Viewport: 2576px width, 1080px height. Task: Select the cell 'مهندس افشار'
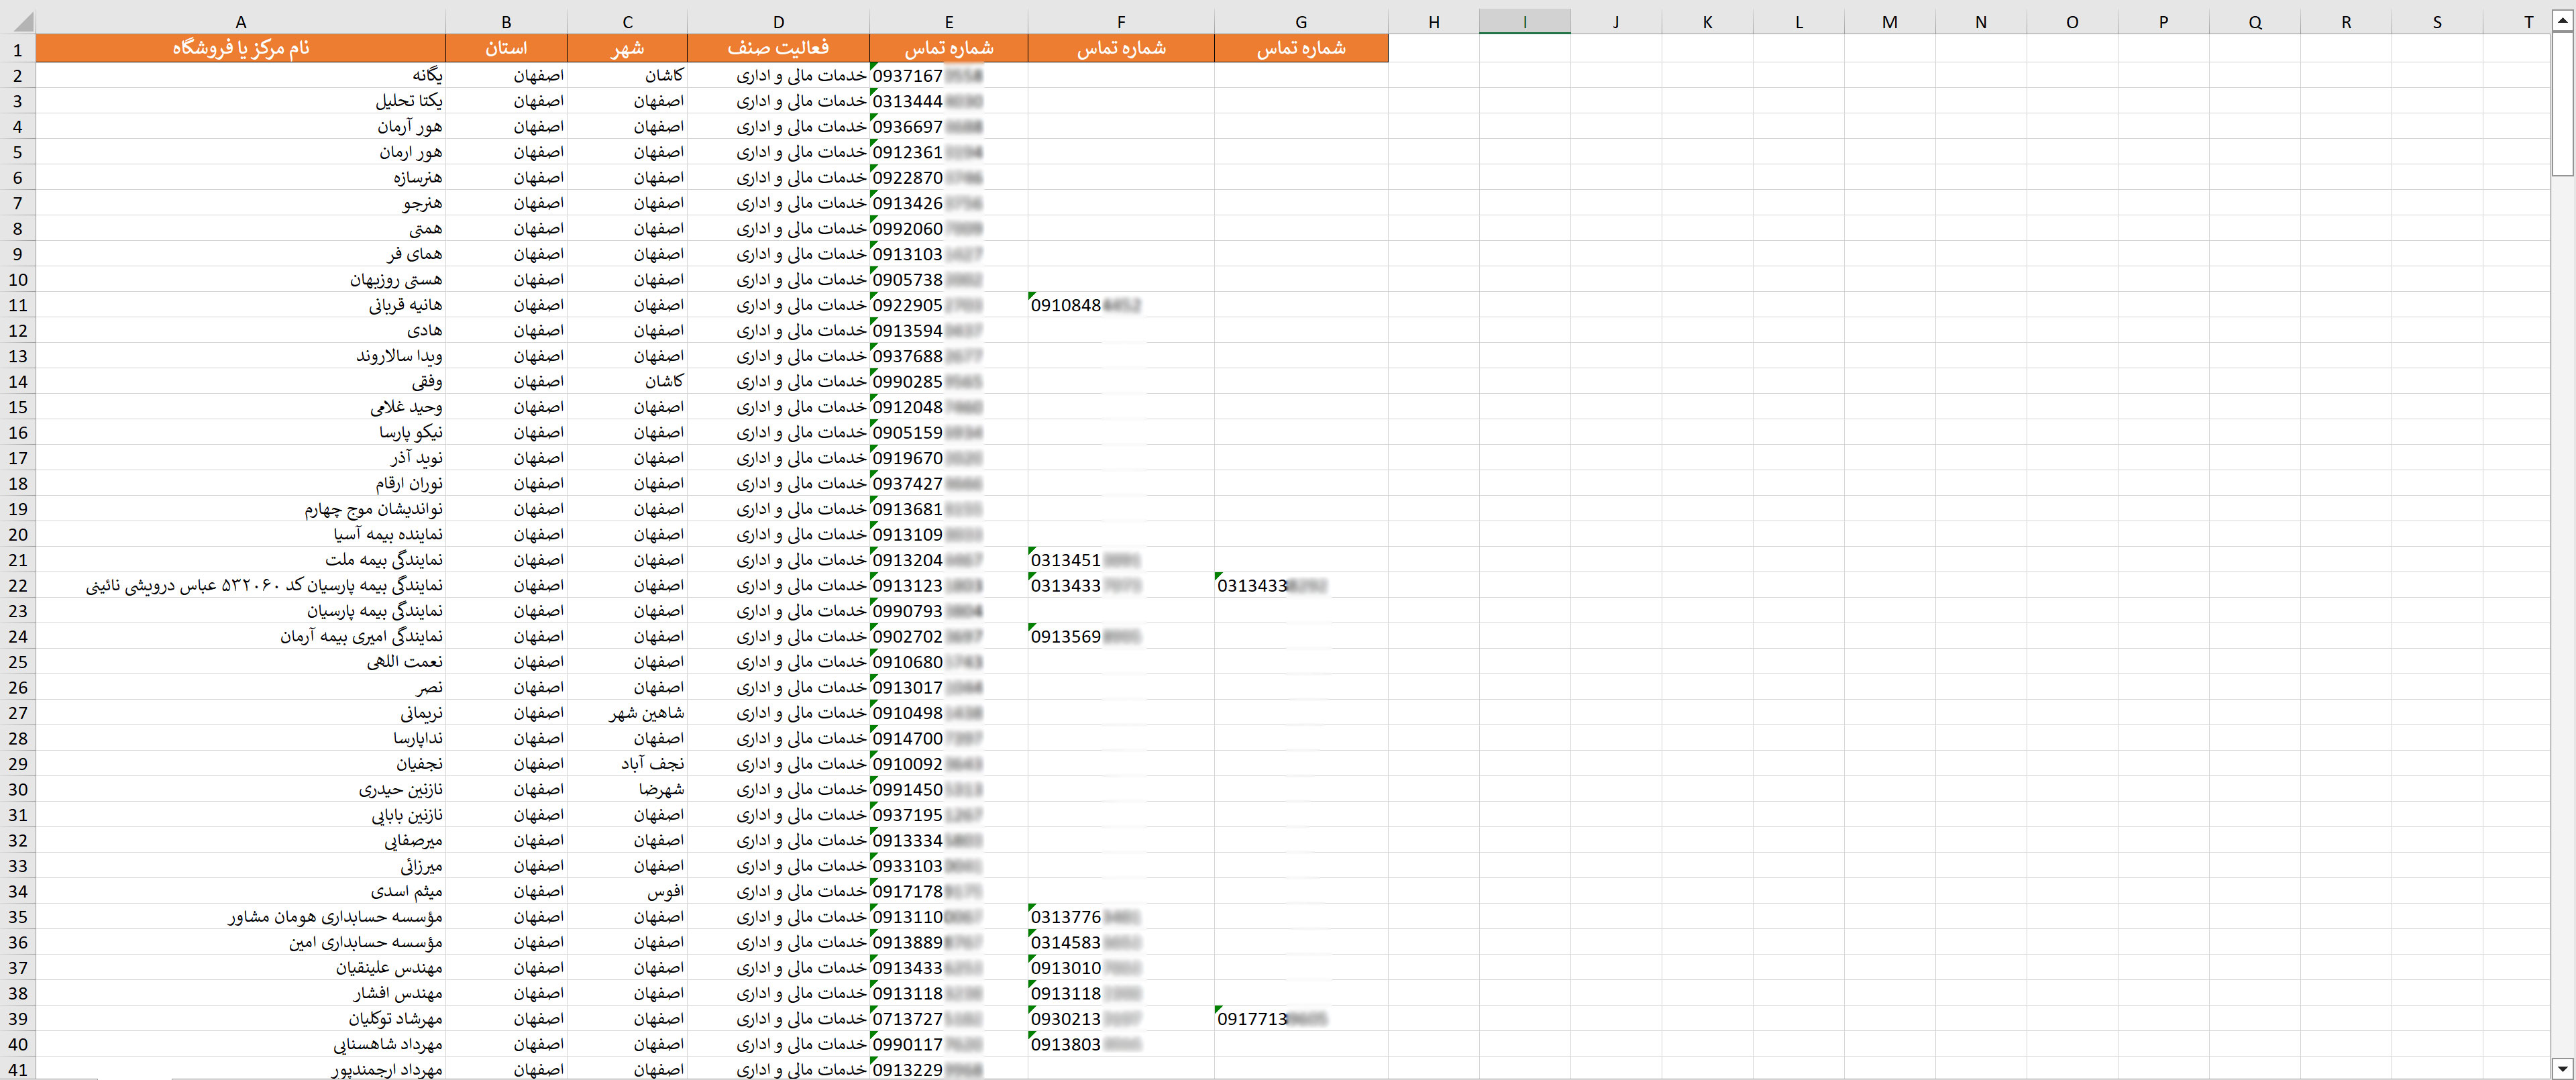[240, 993]
